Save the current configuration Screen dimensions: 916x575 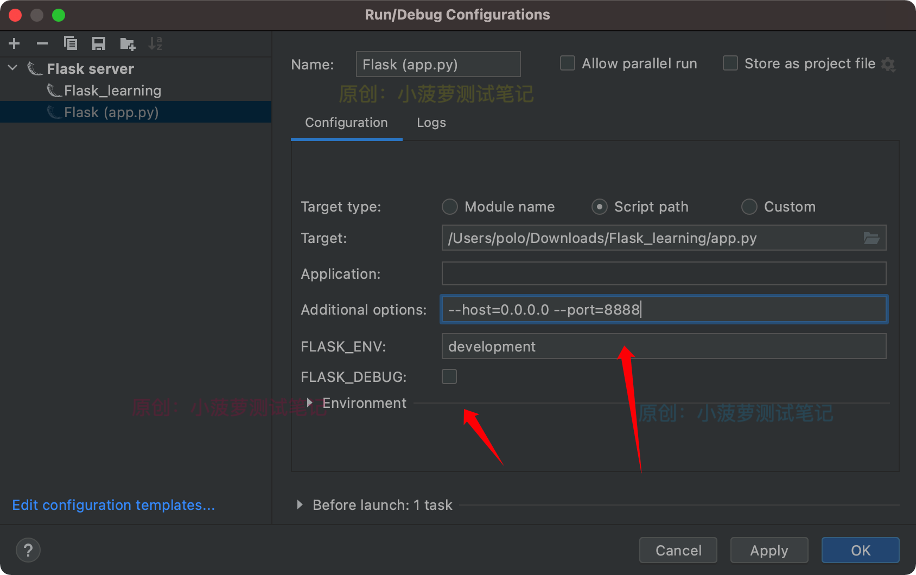click(99, 43)
